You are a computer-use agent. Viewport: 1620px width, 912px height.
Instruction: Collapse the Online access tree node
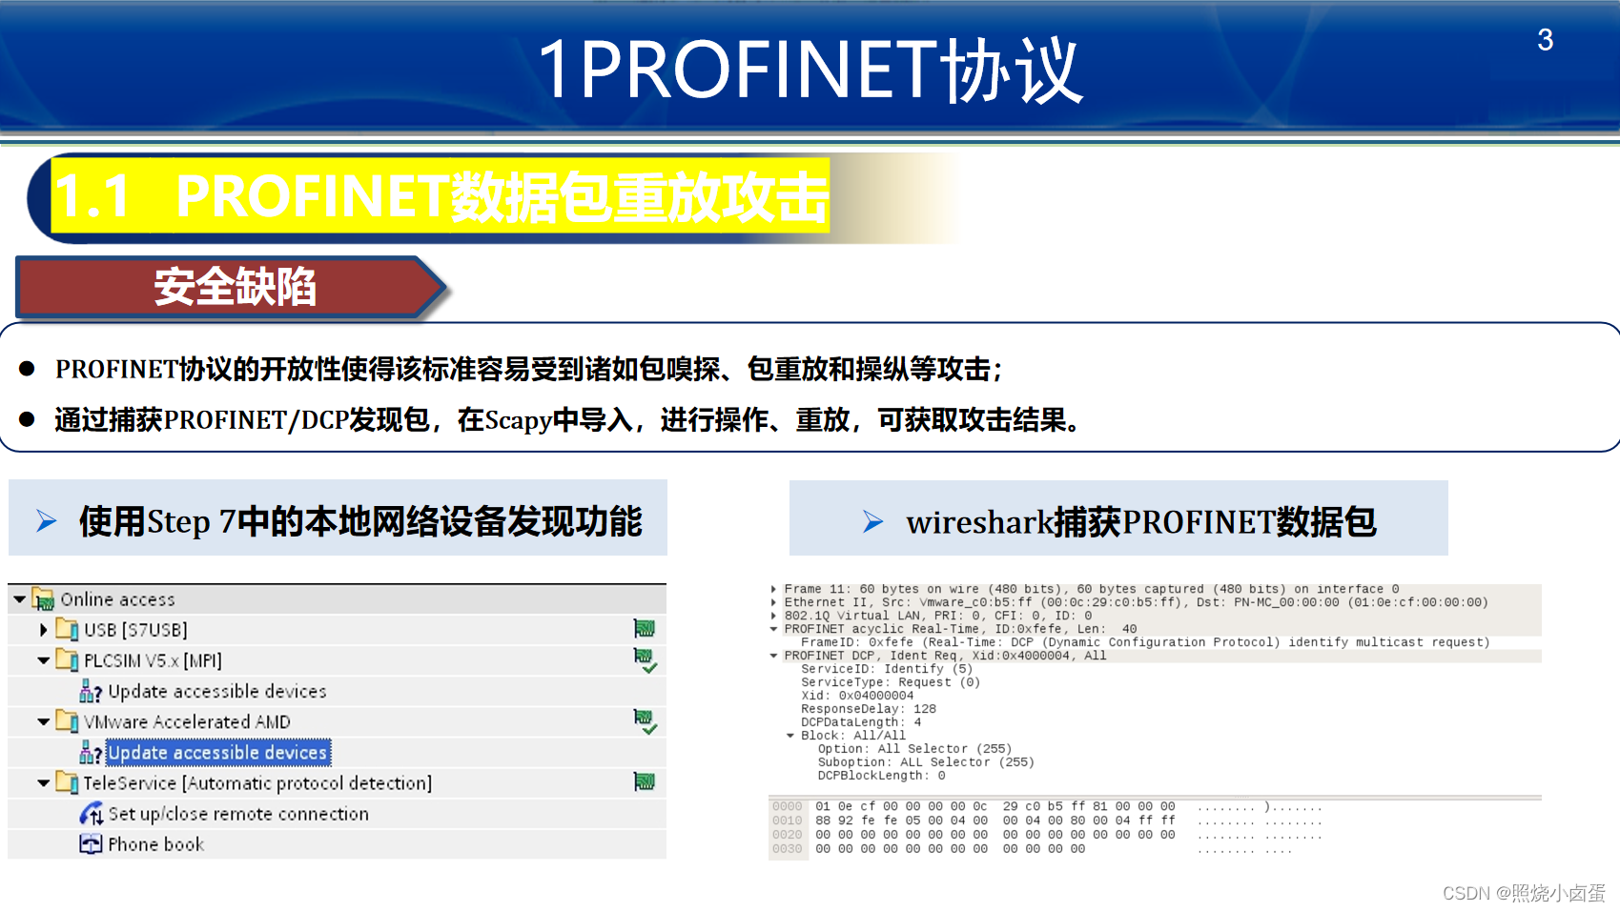(19, 599)
